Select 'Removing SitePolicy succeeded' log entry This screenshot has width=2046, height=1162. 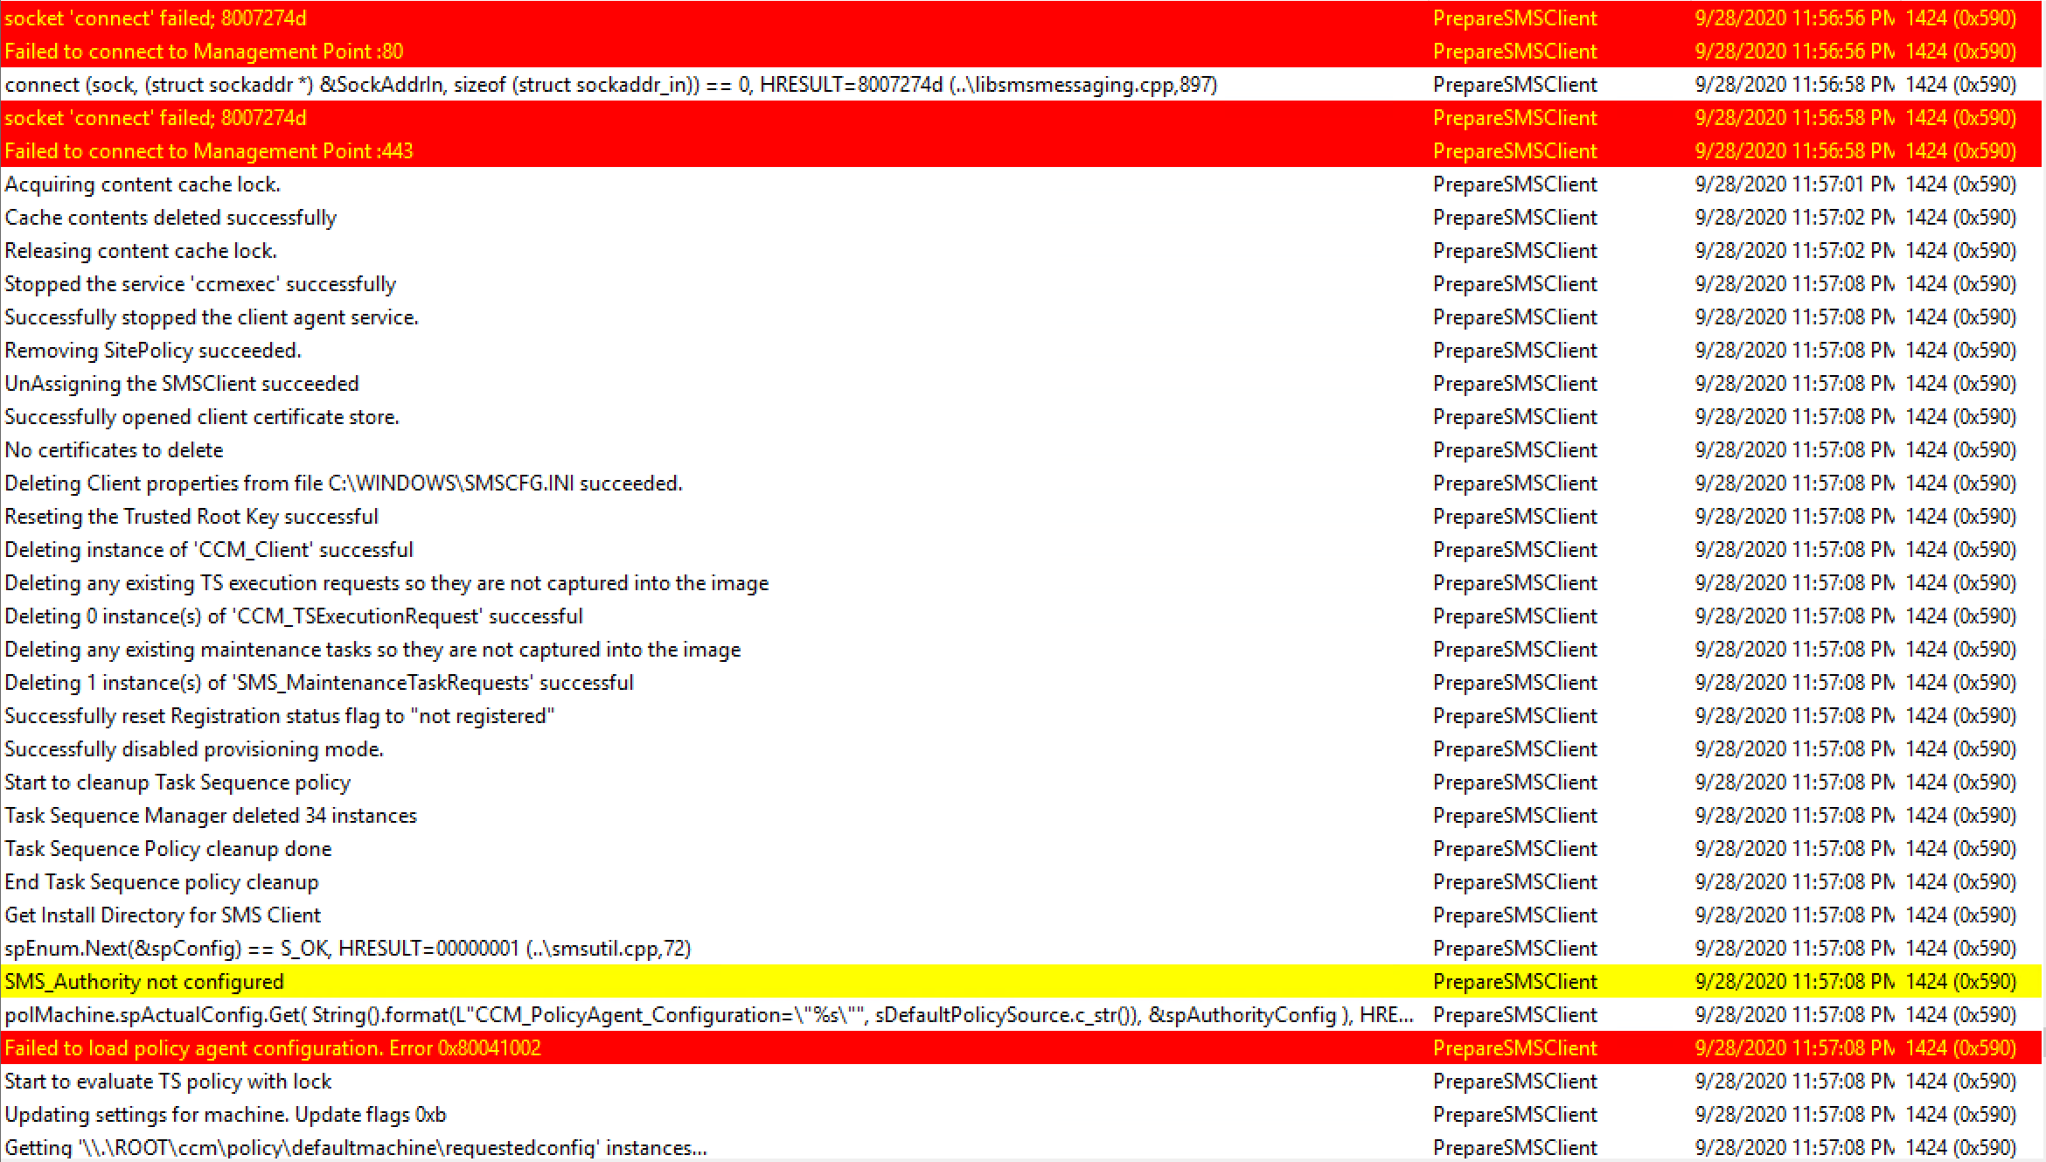[153, 350]
